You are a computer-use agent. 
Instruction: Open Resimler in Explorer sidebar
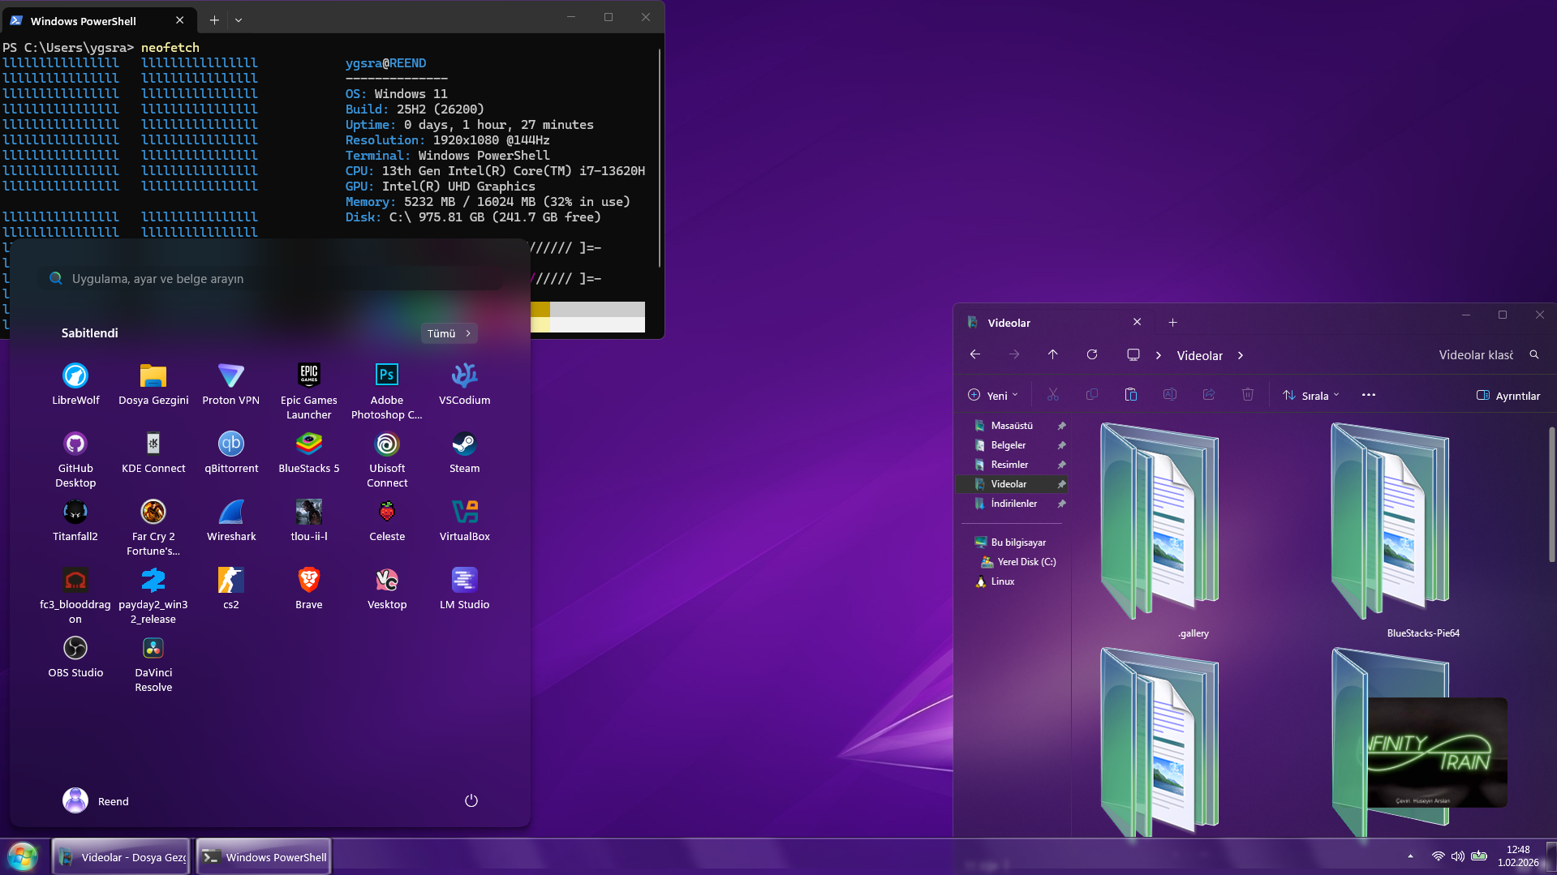[x=1013, y=465]
